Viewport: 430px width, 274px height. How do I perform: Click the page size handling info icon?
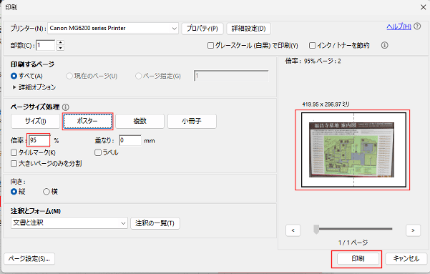tap(66, 107)
